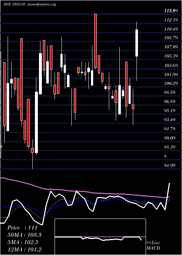Select the 88.39 price axis label
182x255 pixels.
point(170,147)
